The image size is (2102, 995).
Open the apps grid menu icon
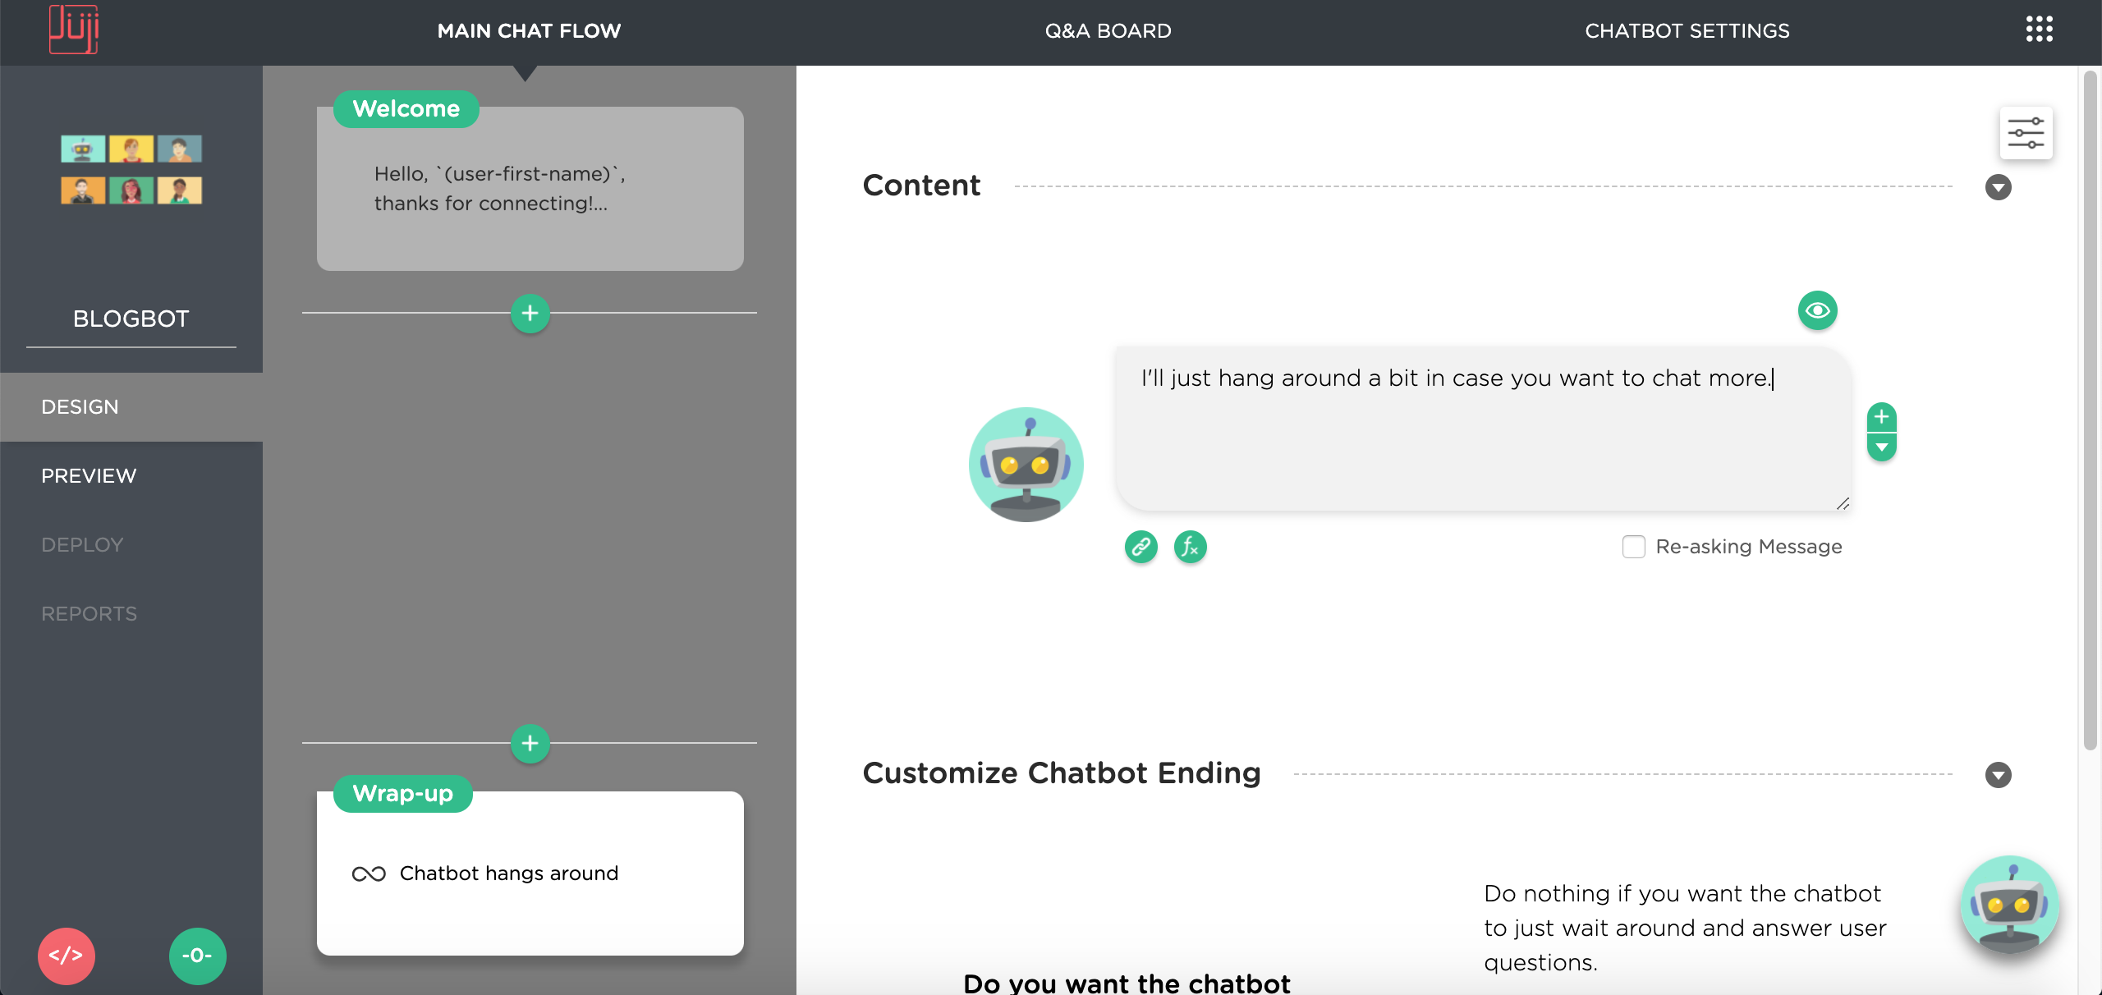pos(2039,30)
